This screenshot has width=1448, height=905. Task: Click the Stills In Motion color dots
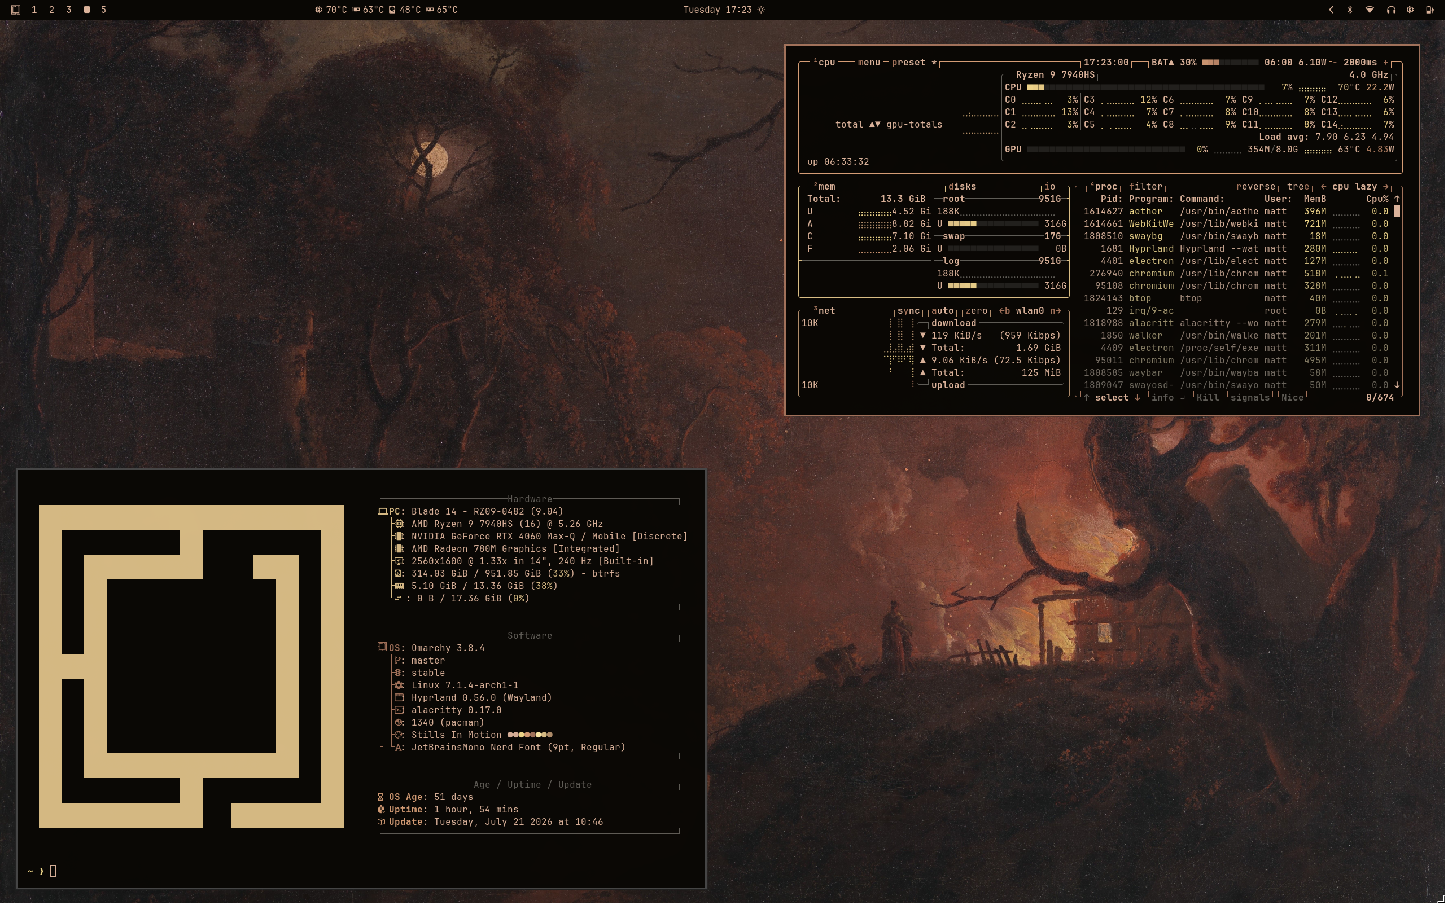pos(531,736)
